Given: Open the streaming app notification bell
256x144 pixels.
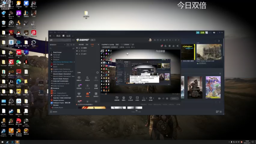Looking at the screenshot, I should pos(173,46).
